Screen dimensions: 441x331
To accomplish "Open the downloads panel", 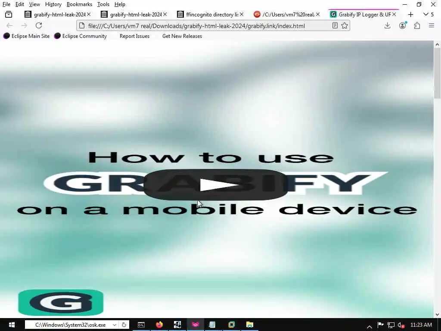I will (387, 25).
